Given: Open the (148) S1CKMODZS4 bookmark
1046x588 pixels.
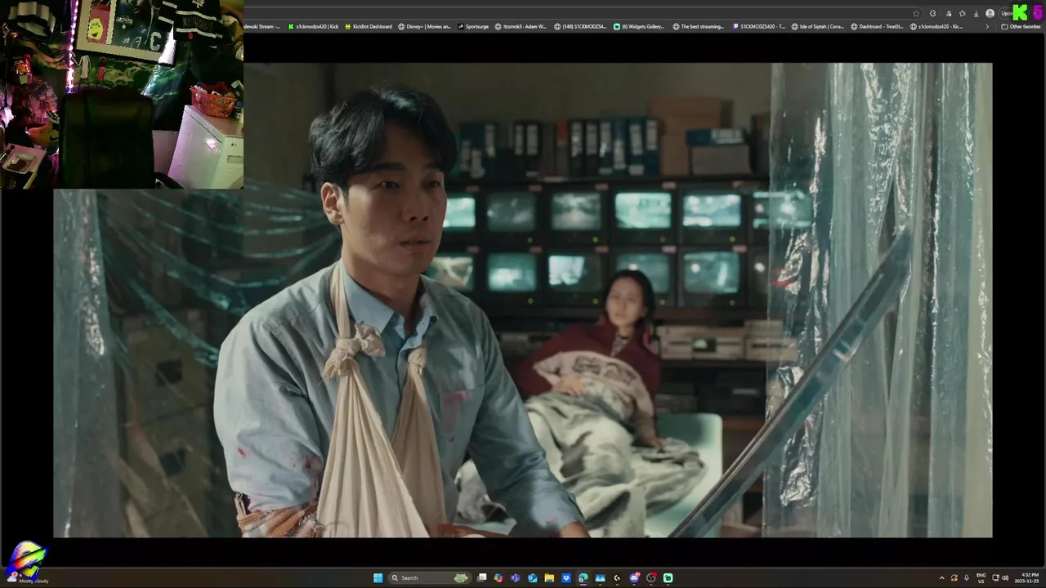Looking at the screenshot, I should coord(580,26).
